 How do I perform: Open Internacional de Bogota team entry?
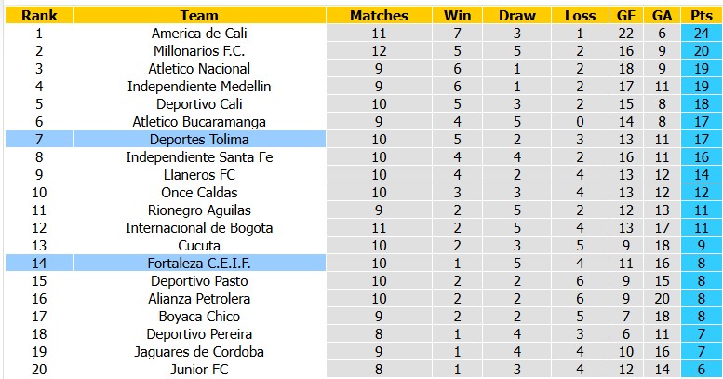[x=199, y=228]
